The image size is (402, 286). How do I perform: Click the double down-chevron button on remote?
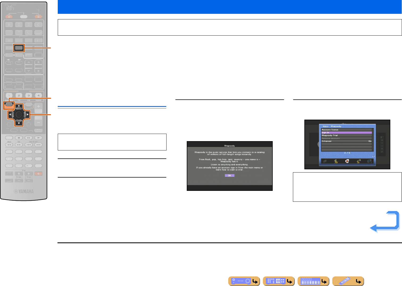(x=38, y=71)
